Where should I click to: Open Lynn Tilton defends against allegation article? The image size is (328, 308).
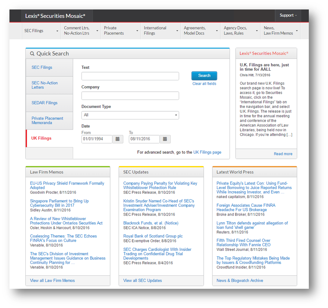click(x=252, y=225)
